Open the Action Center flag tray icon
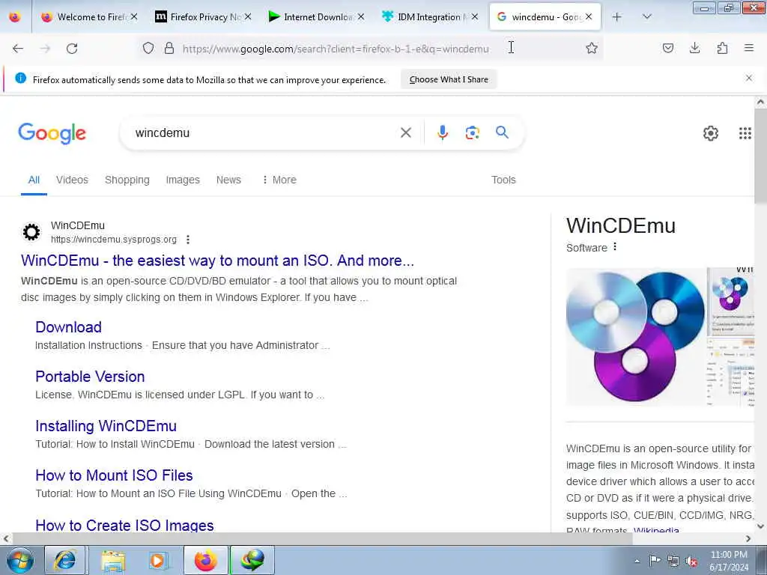 coord(655,561)
